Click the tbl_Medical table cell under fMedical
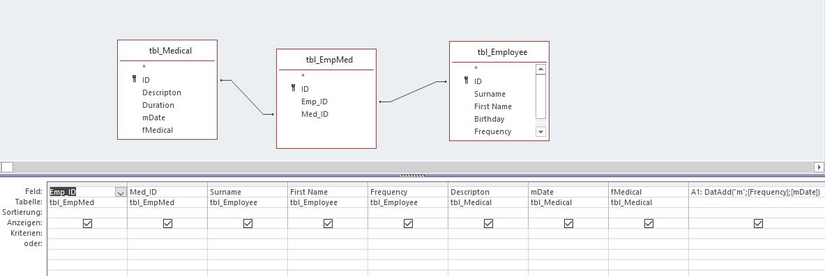The image size is (825, 276). pos(649,202)
